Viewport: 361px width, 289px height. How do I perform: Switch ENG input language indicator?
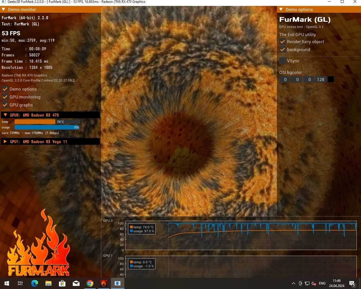[x=322, y=283]
